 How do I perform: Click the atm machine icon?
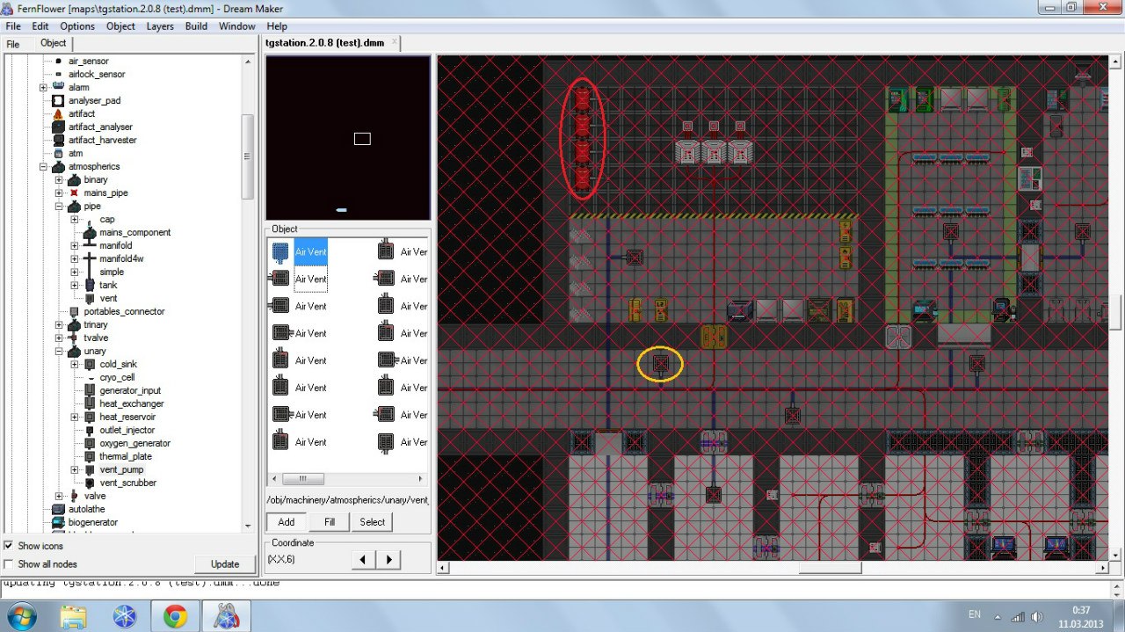click(x=58, y=154)
